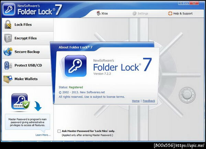The width and height of the screenshot is (206, 149).
Task: Follow the Home link in About dialog
Action: [x=136, y=101]
